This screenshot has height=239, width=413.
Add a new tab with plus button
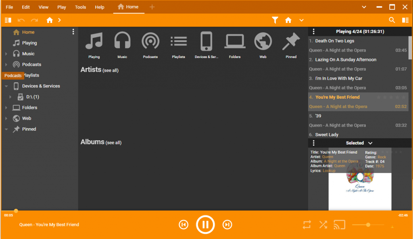pyautogui.click(x=152, y=7)
